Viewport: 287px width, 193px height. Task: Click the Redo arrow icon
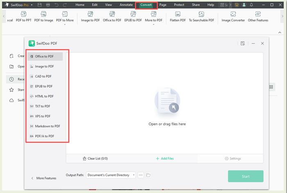(65, 5)
